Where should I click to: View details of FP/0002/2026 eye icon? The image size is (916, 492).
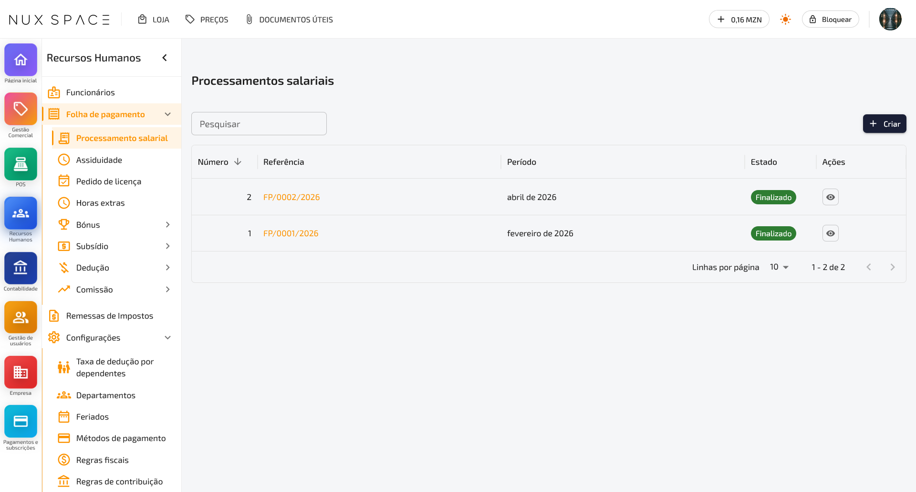point(831,197)
